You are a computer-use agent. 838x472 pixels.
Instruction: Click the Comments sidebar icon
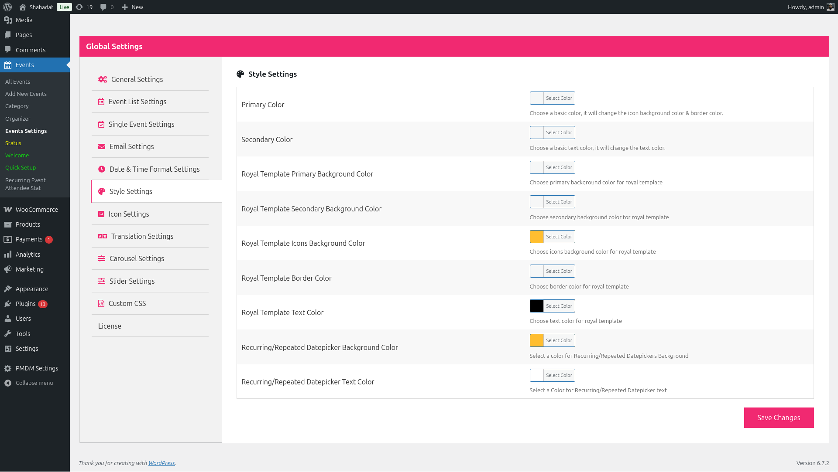[8, 50]
